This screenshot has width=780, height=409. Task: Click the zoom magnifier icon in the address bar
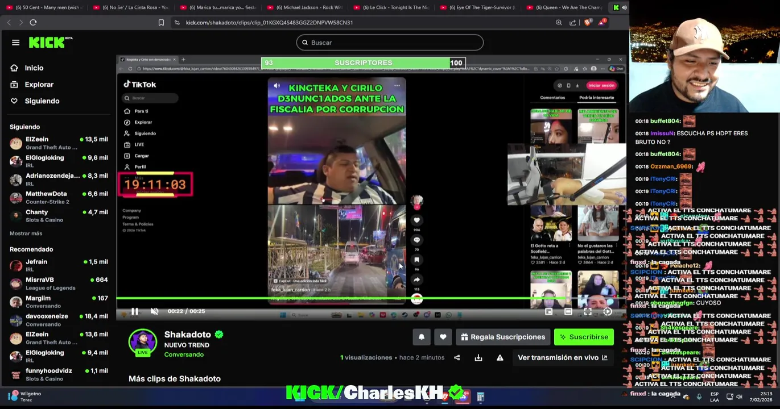click(559, 22)
